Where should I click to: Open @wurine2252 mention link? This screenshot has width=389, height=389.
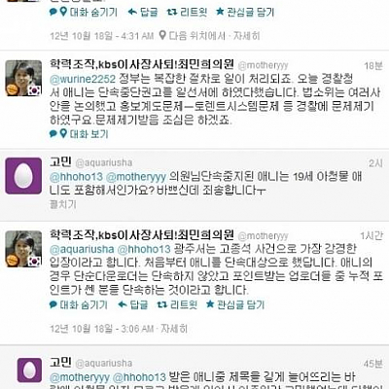click(x=83, y=79)
